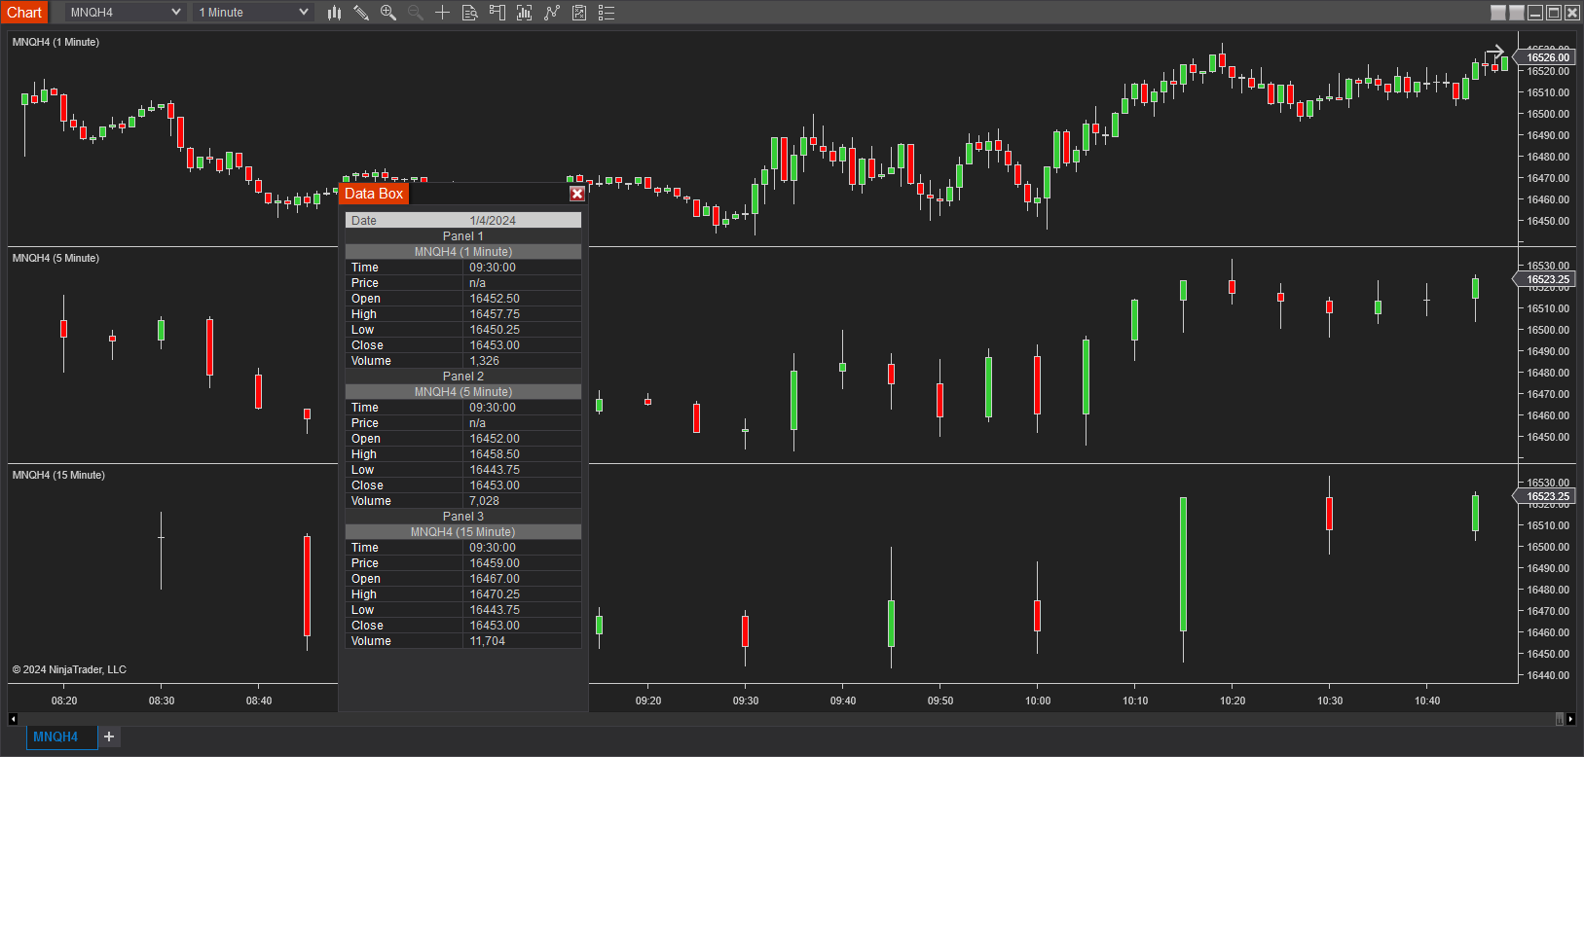Click the 2024 NinjaTrader, LLC copyright text
This screenshot has width=1584, height=934.
69,669
